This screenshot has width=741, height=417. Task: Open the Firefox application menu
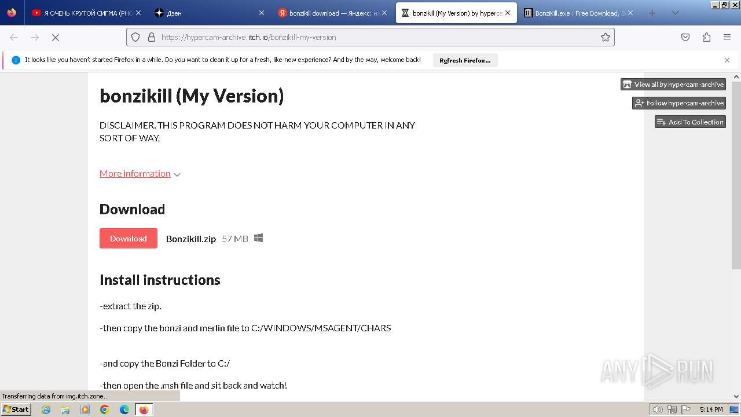(x=727, y=37)
